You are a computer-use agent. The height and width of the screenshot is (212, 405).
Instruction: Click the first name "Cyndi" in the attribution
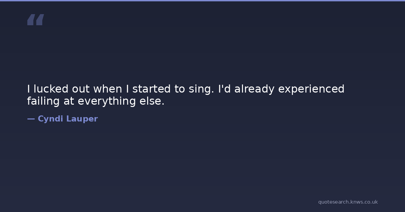50,119
